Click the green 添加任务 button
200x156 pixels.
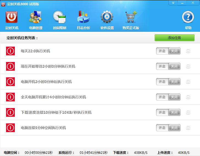(x=174, y=38)
